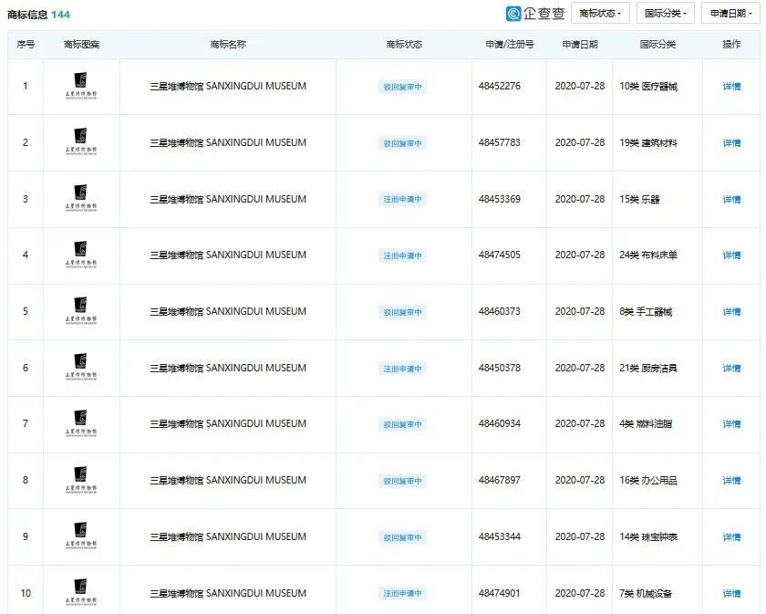Open the 商标状态 filter dropdown
Screen dimensions: 766x614
(600, 14)
